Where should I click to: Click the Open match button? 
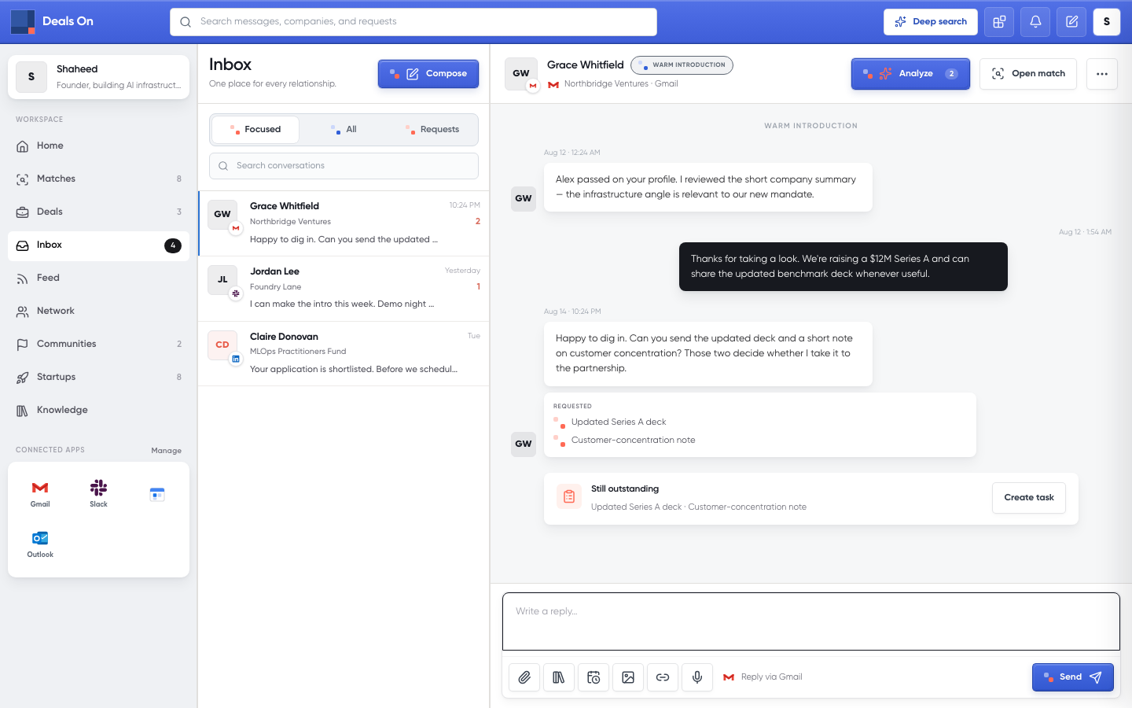1028,74
